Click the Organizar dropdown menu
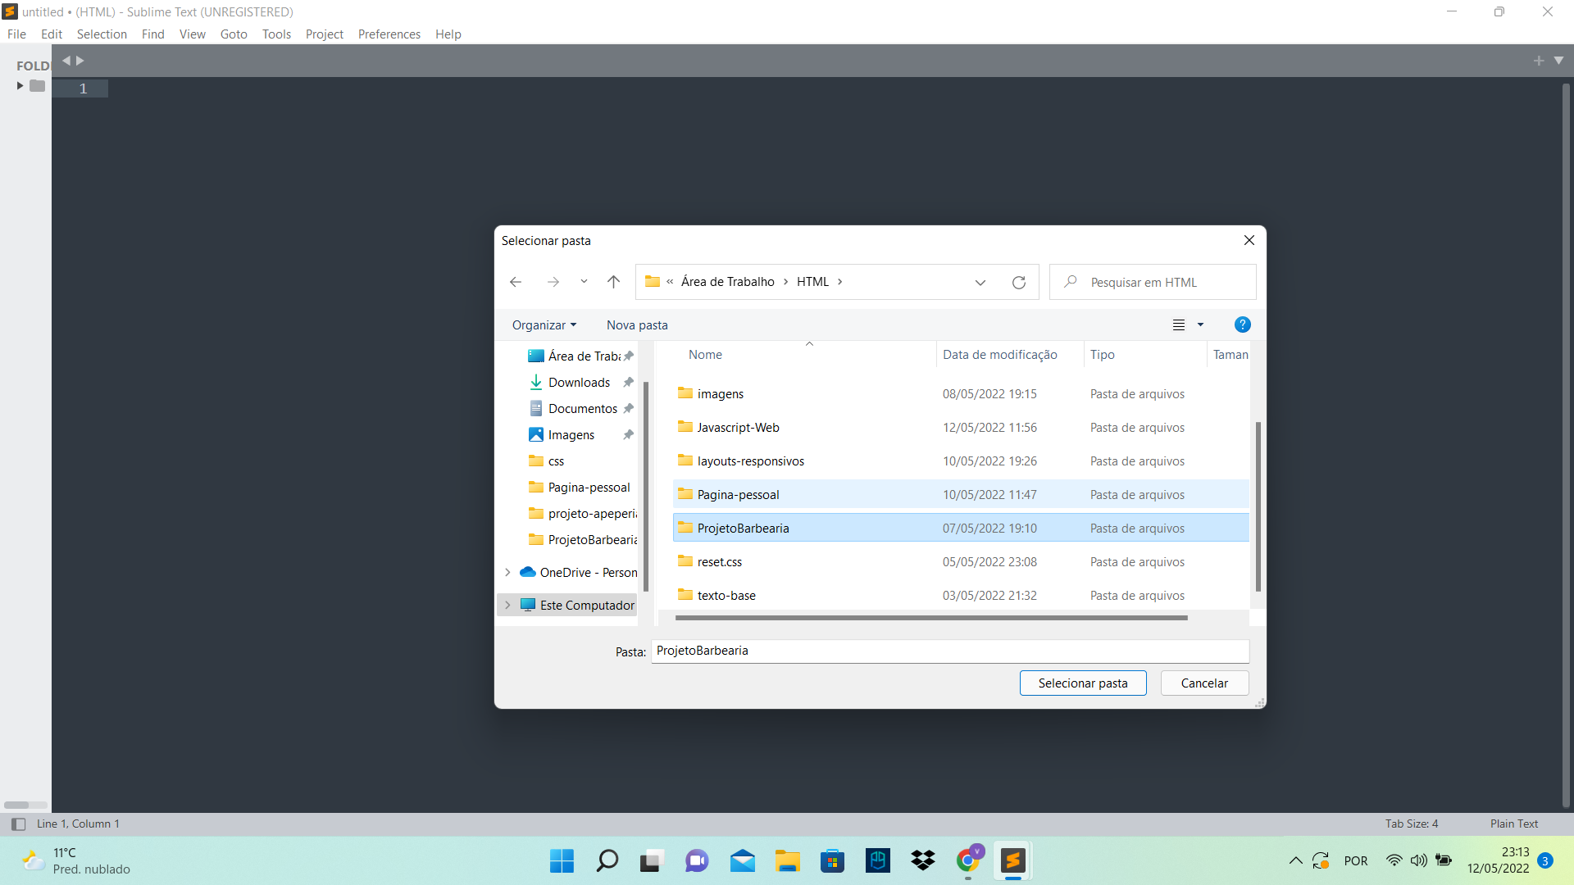Screen dimensions: 1574x885 click(x=544, y=324)
